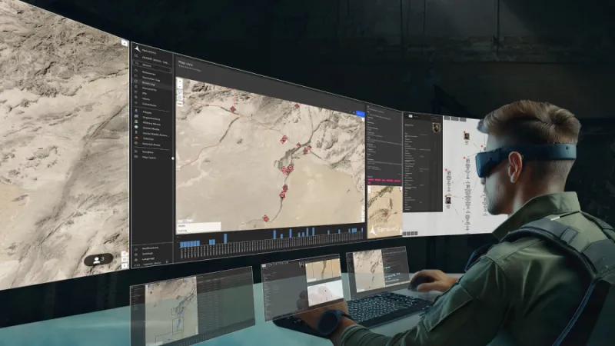
Task: Open Notifications at the sidebar bottom
Action: tap(150, 248)
